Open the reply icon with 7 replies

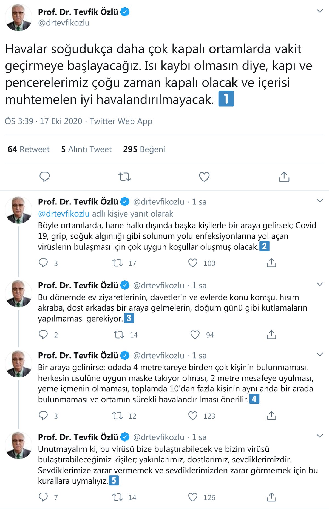[x=43, y=497]
